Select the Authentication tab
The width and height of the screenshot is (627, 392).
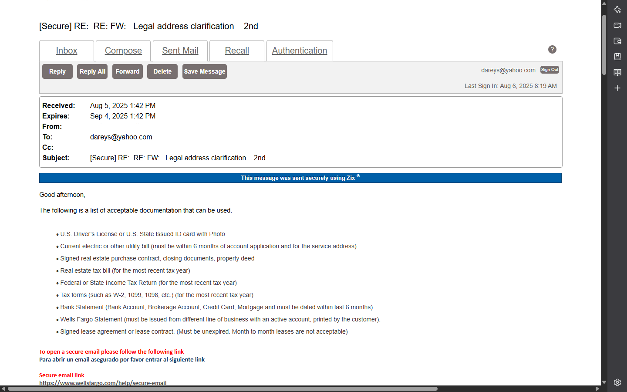click(x=300, y=51)
